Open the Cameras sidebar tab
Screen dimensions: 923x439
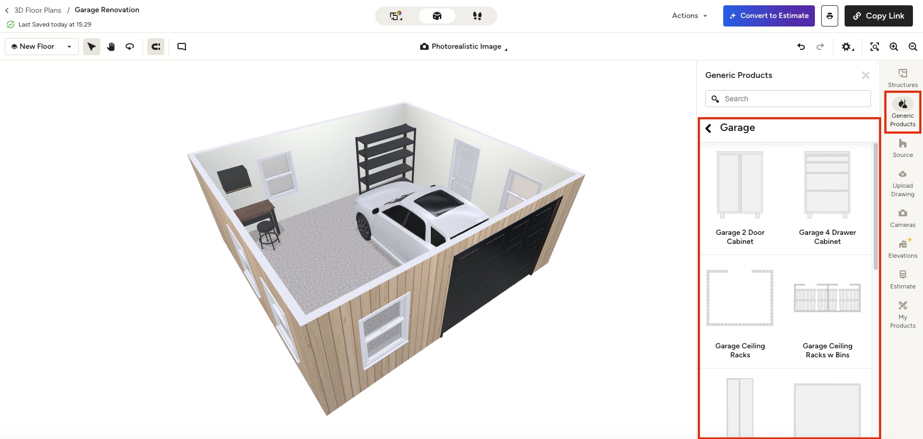[x=903, y=218]
